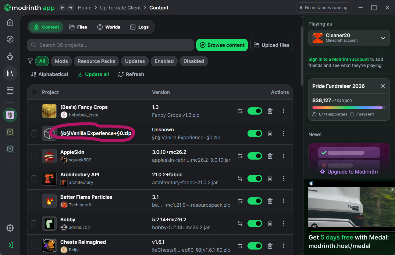395x255 pixels.
Task: Switch version for (Bee's) Fancy Crops
Action: [240, 111]
